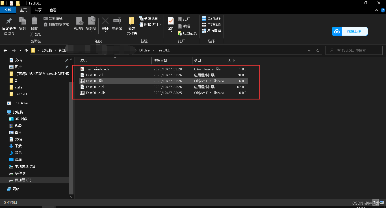Open the Copy to (复制到) menu
Viewport: 386px width, 208px height.
(x=91, y=24)
